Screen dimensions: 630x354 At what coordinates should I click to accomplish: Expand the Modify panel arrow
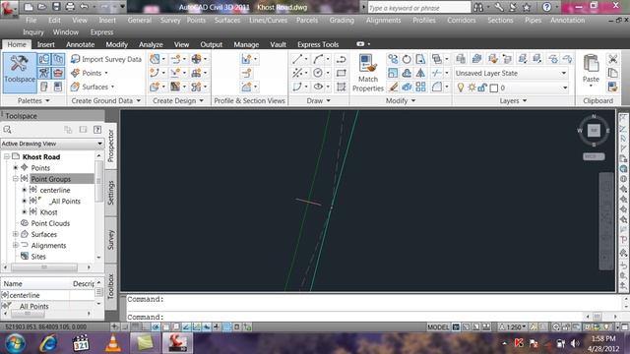[413, 100]
